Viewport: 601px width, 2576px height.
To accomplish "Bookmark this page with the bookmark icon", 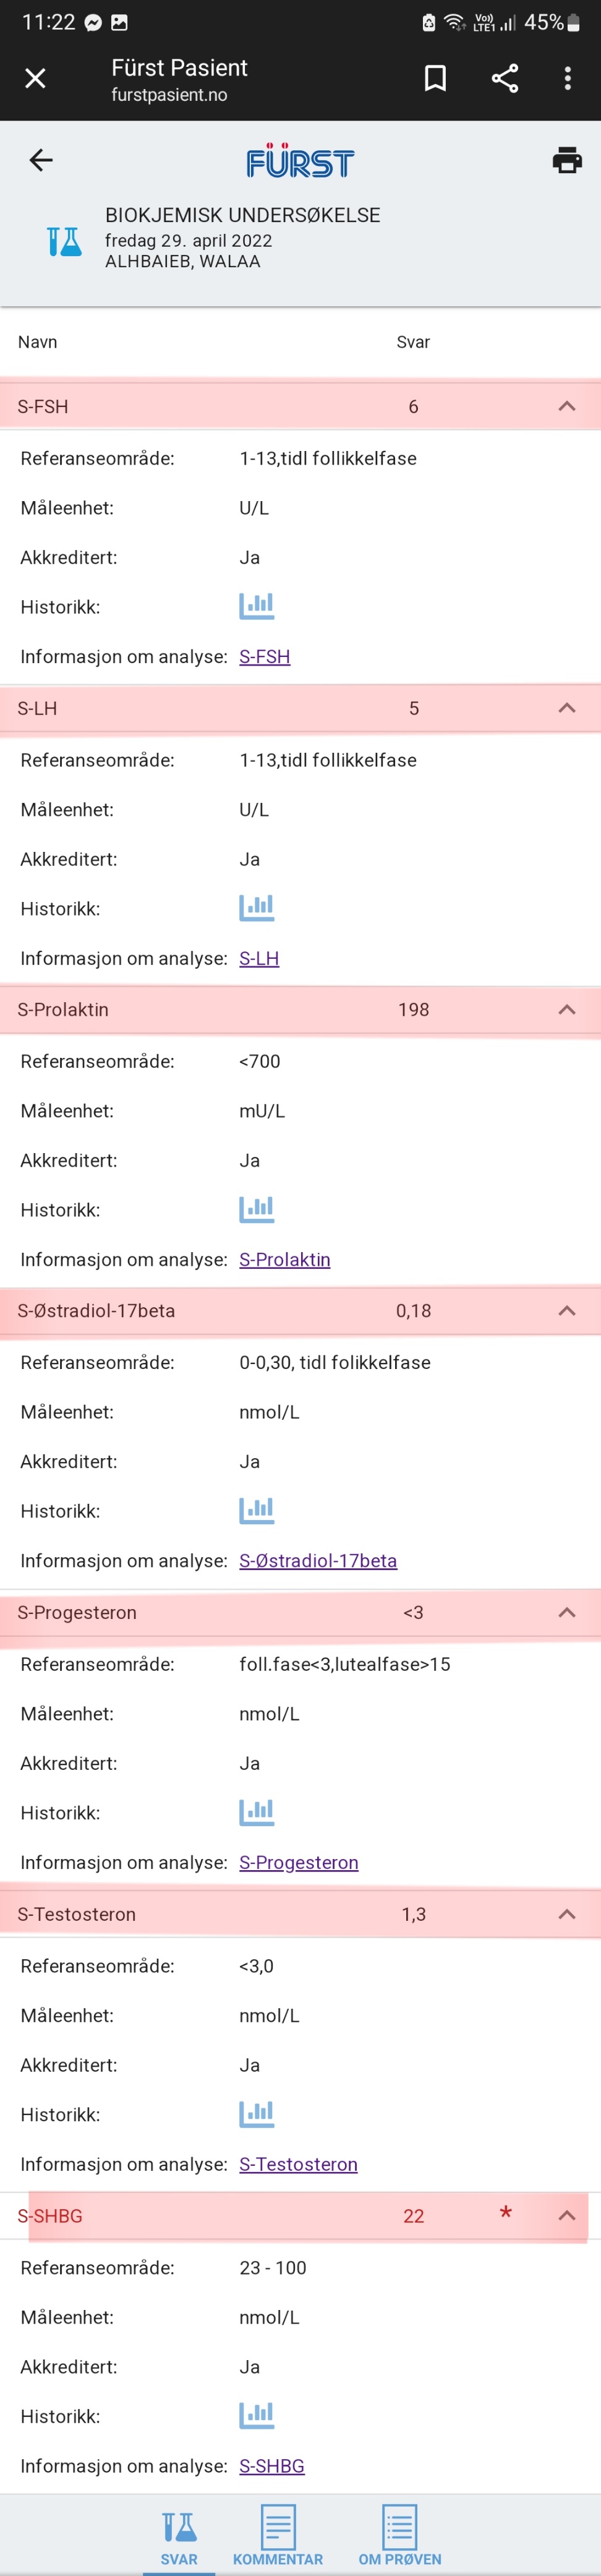I will pos(435,78).
